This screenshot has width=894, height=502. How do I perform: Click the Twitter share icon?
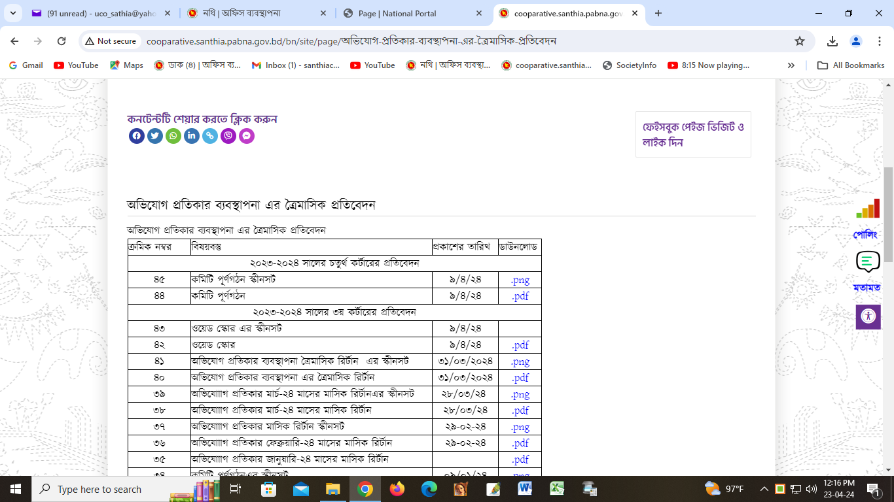pos(154,136)
